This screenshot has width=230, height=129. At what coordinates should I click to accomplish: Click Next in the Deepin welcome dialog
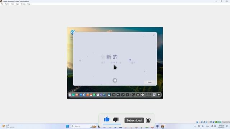point(149,82)
